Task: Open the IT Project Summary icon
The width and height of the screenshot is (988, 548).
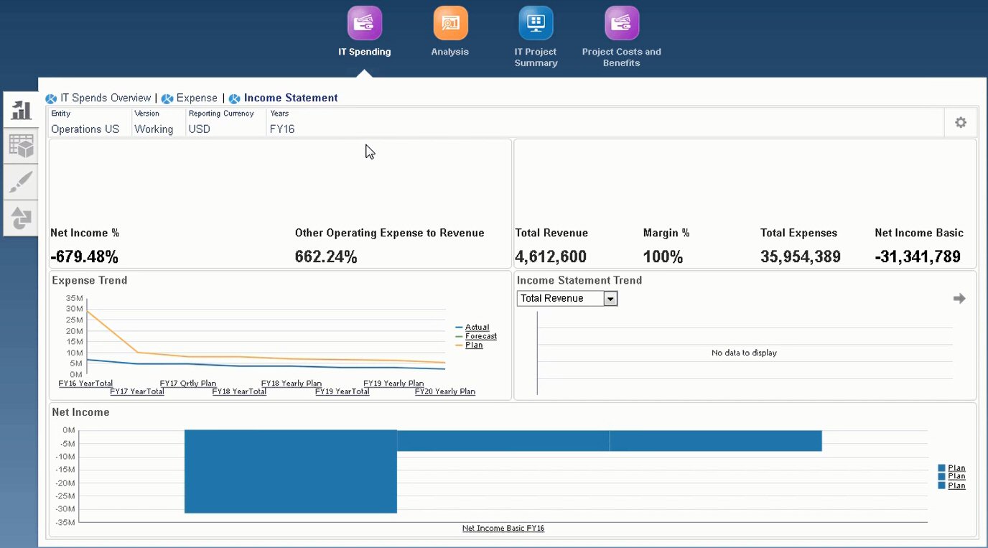Action: click(x=536, y=23)
